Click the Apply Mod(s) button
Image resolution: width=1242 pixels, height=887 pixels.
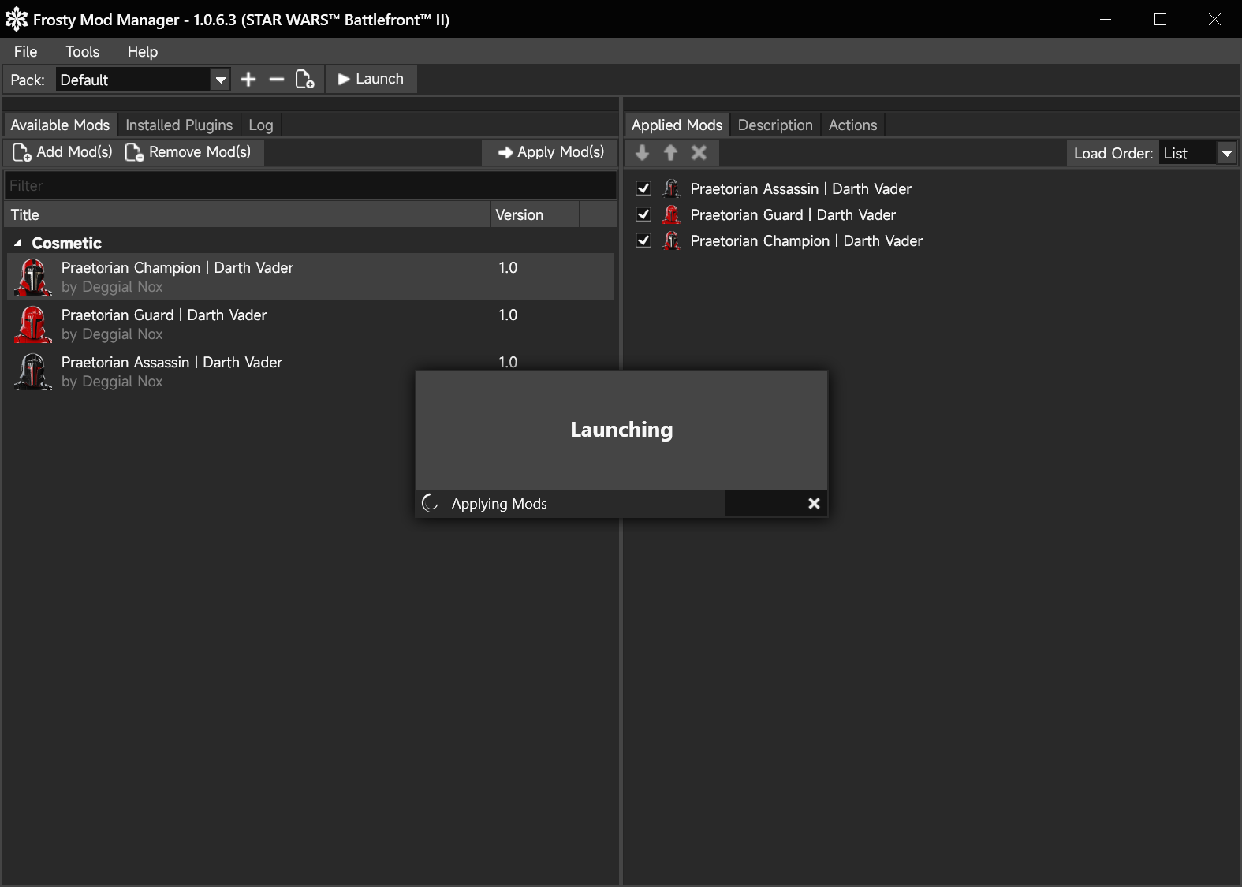pyautogui.click(x=550, y=152)
